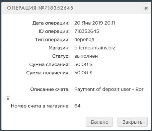Click the dialog title ОПЕРАЦИЯ №718352645
Viewport: 152px width, 131px height.
(x=40, y=8)
